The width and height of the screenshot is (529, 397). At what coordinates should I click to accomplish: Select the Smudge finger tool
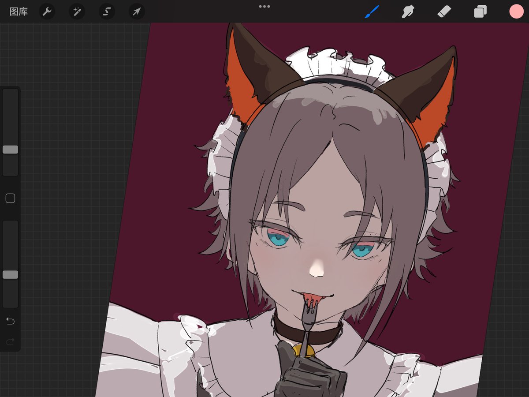[x=408, y=11]
